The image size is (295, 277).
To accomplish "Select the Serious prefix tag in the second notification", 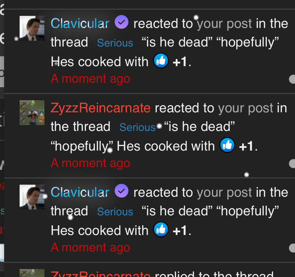I will [x=138, y=127].
